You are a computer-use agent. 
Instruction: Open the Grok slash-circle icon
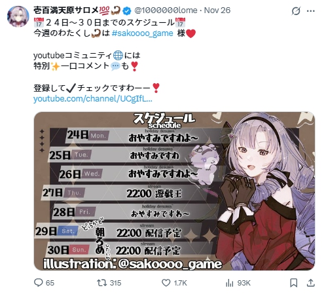click(x=296, y=10)
